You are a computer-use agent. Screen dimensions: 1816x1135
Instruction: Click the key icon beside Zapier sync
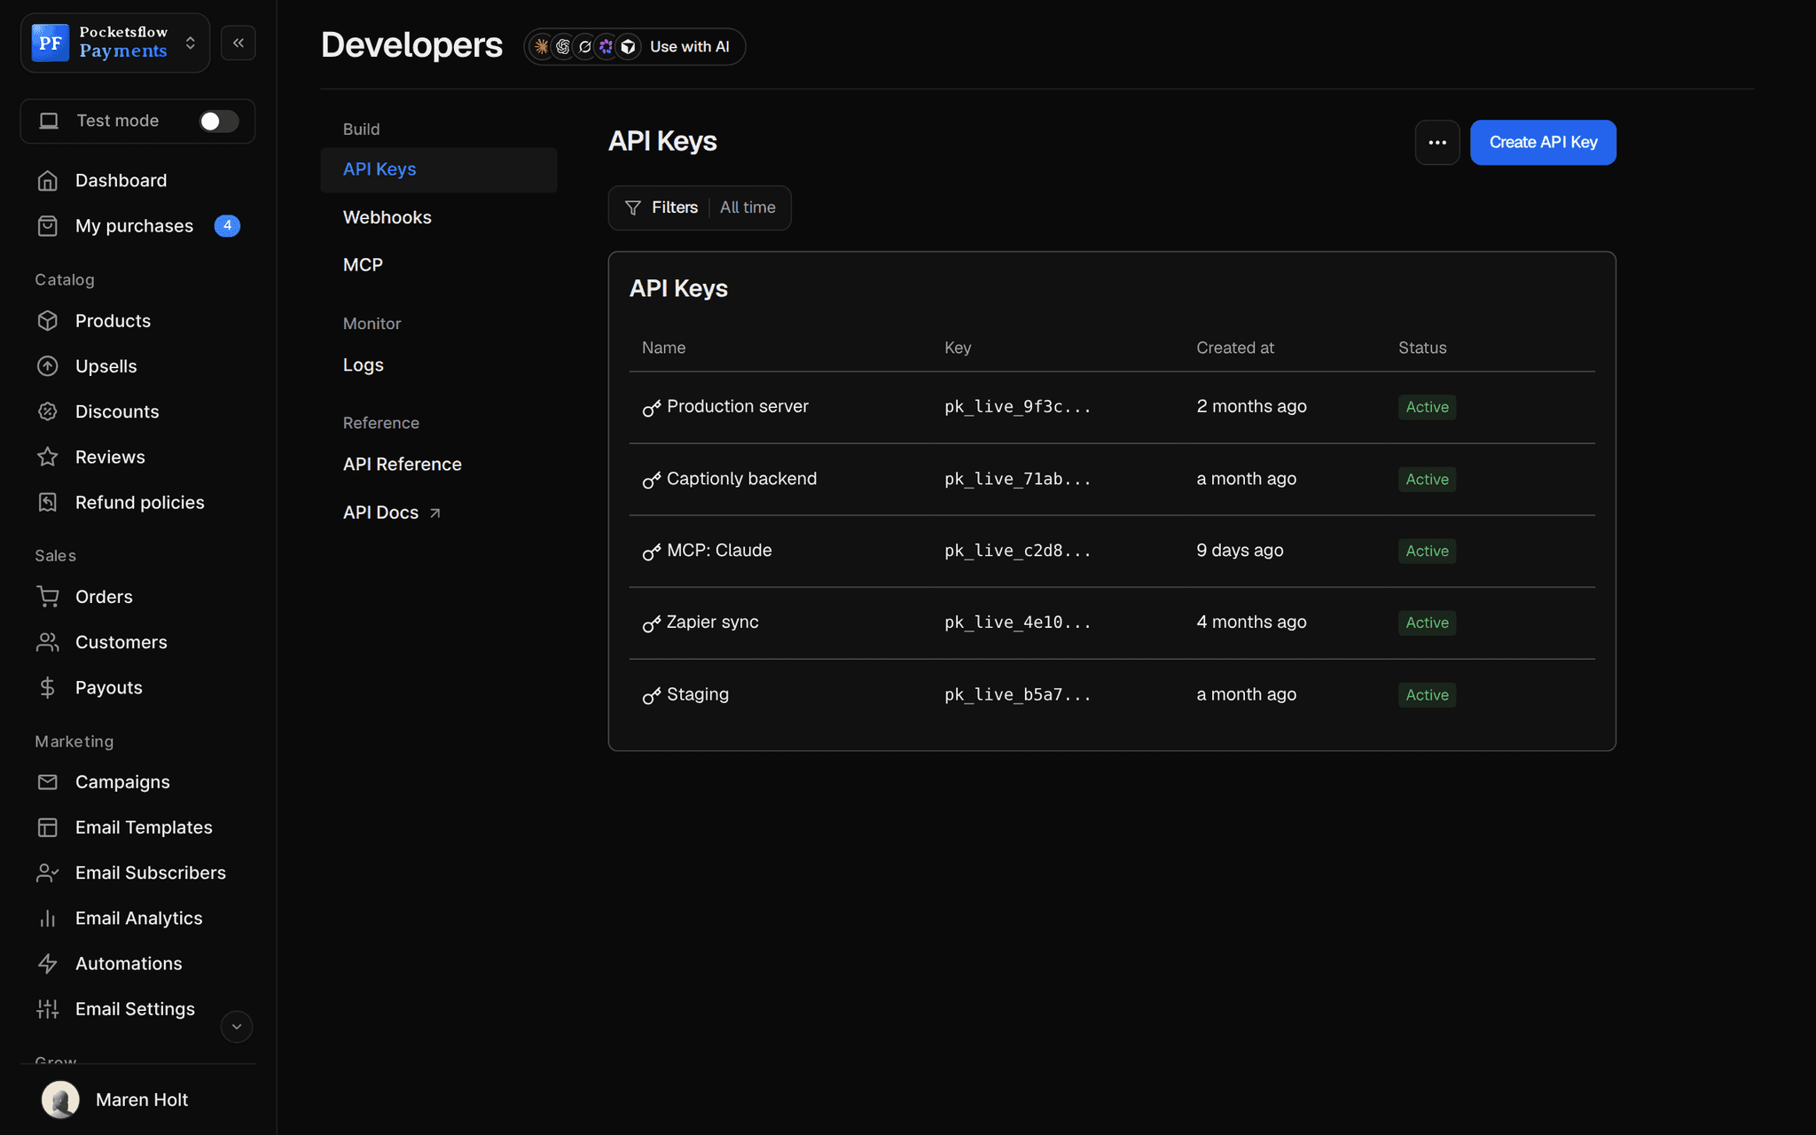tap(652, 623)
